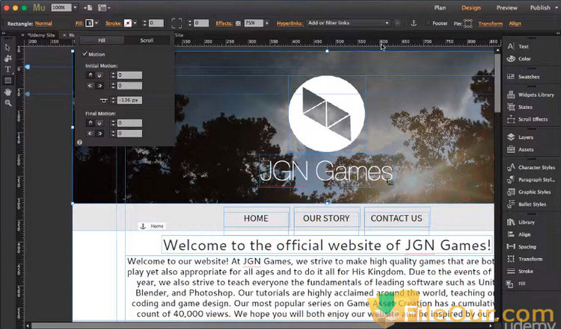Open the Text panel
This screenshot has width=561, height=329.
tap(518, 46)
